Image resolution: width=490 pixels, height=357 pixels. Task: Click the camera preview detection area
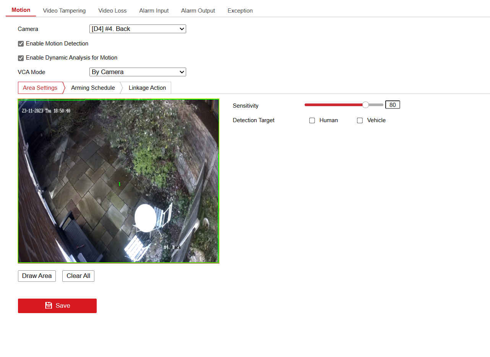pyautogui.click(x=118, y=181)
